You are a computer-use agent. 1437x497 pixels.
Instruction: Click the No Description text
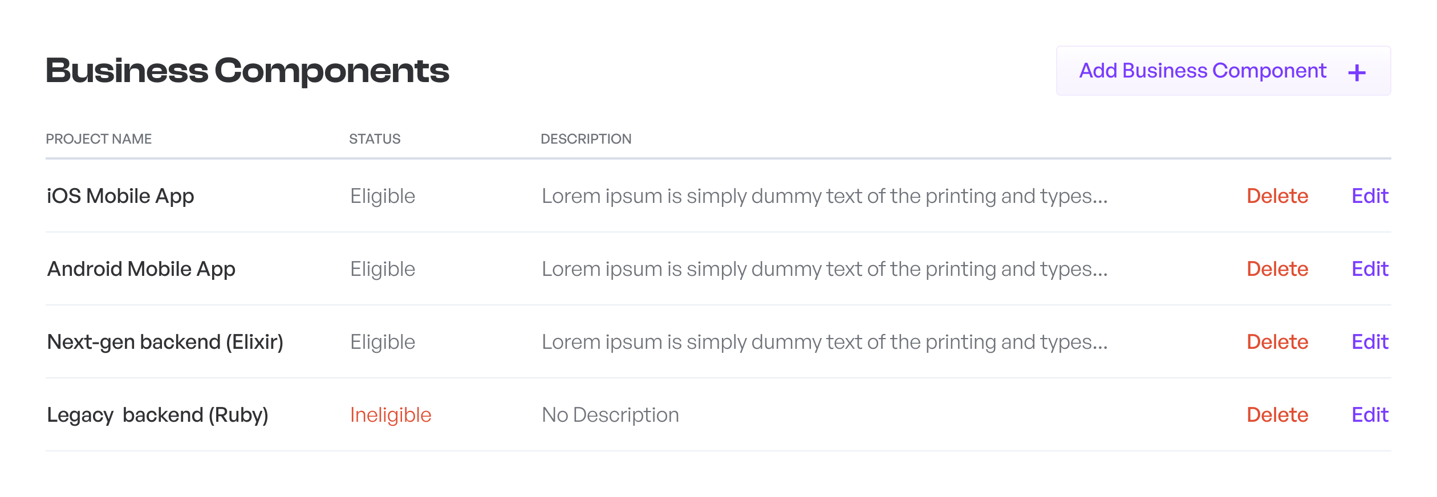(x=610, y=415)
